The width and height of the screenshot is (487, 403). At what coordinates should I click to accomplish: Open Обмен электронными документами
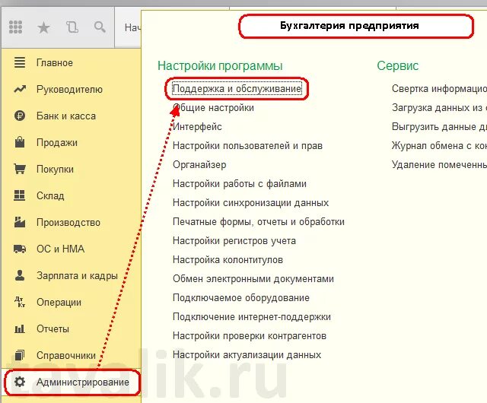pyautogui.click(x=253, y=279)
